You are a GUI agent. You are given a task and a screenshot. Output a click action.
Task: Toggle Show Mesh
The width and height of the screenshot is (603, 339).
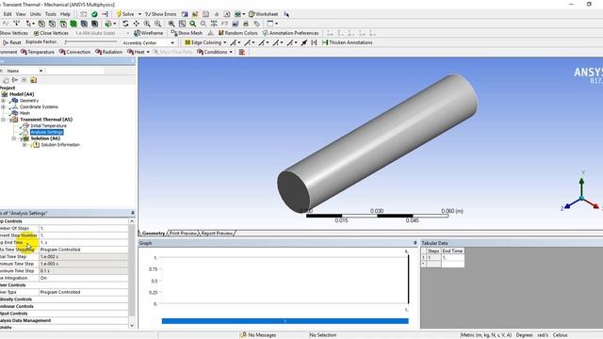[x=187, y=33]
